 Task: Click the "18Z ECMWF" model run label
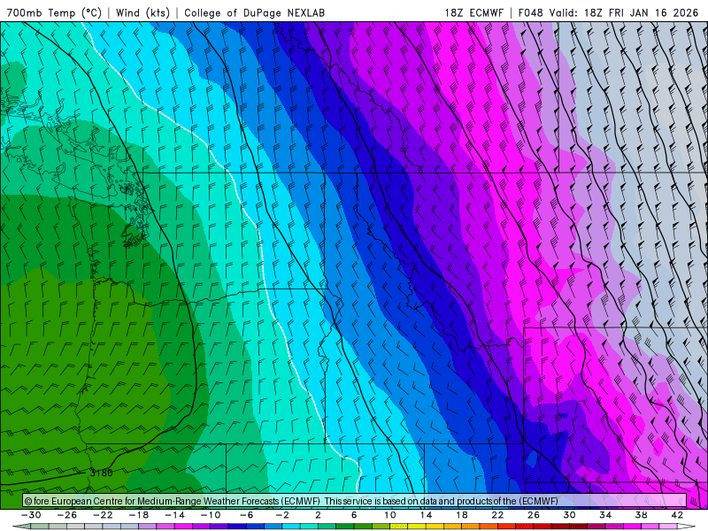[473, 12]
